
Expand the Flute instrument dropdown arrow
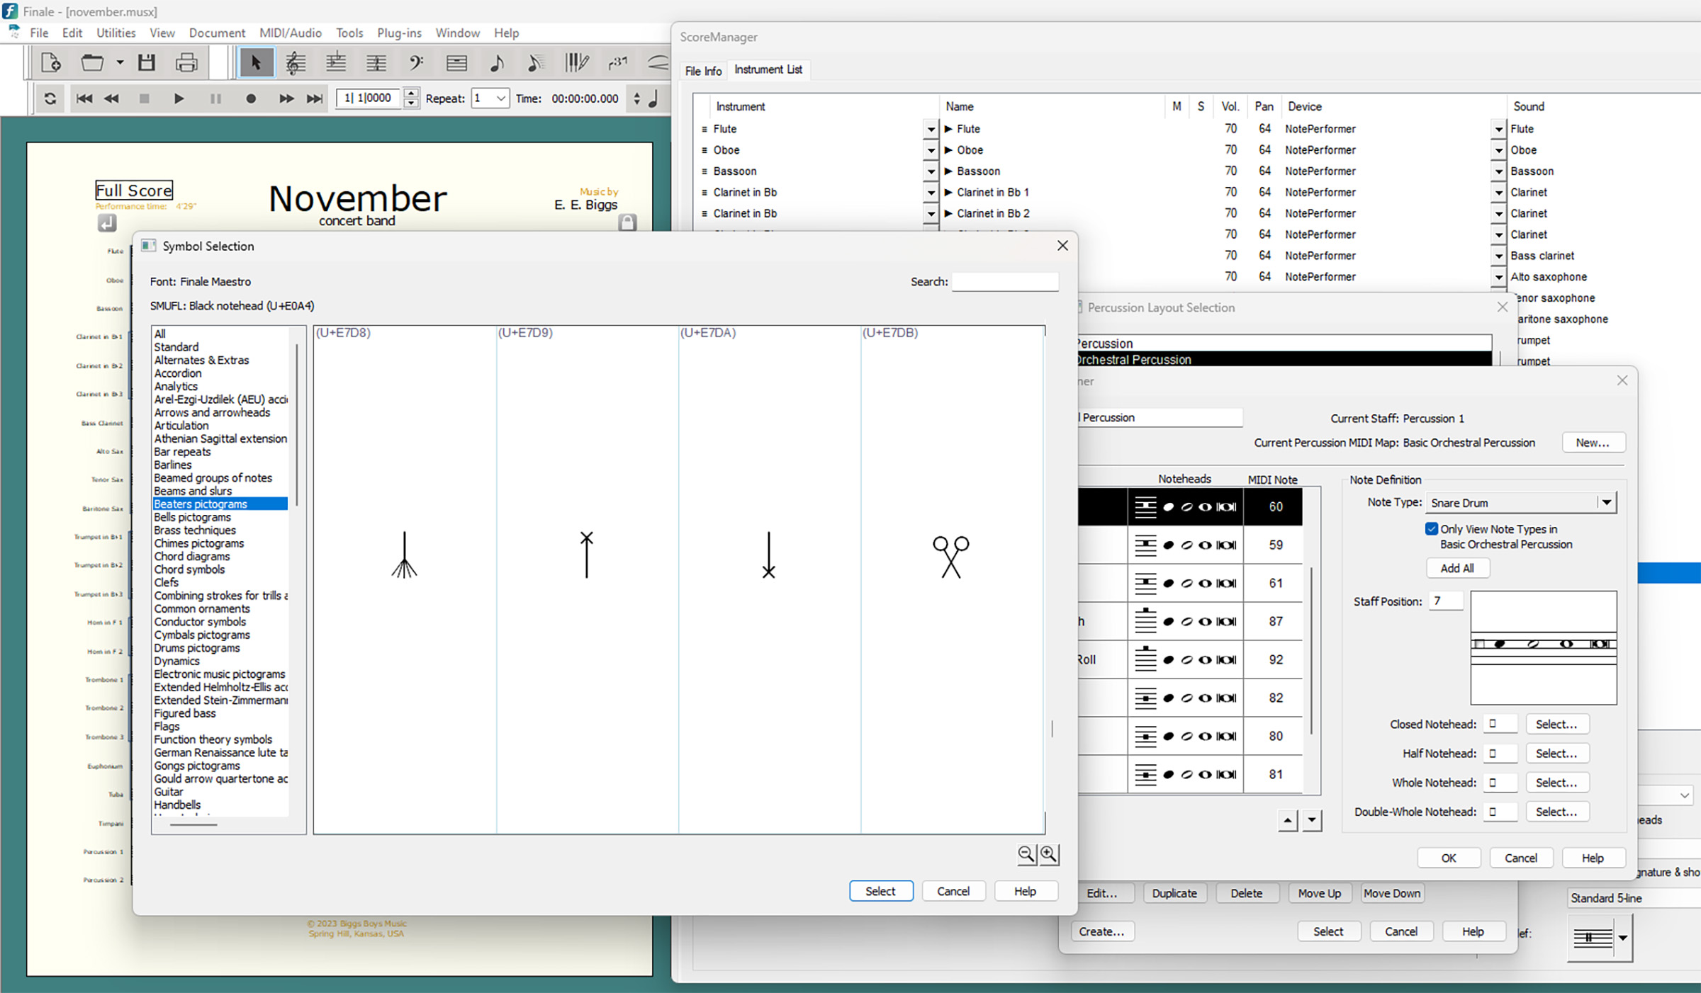pos(931,130)
